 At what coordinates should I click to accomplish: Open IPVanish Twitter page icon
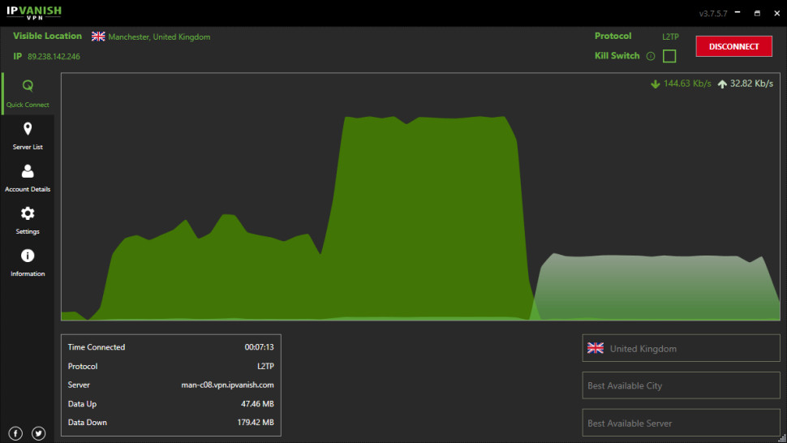click(x=39, y=433)
